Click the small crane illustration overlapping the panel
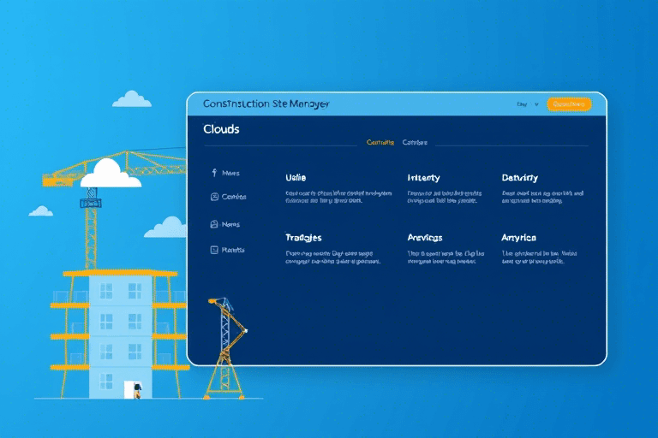The image size is (658, 438). [226, 348]
